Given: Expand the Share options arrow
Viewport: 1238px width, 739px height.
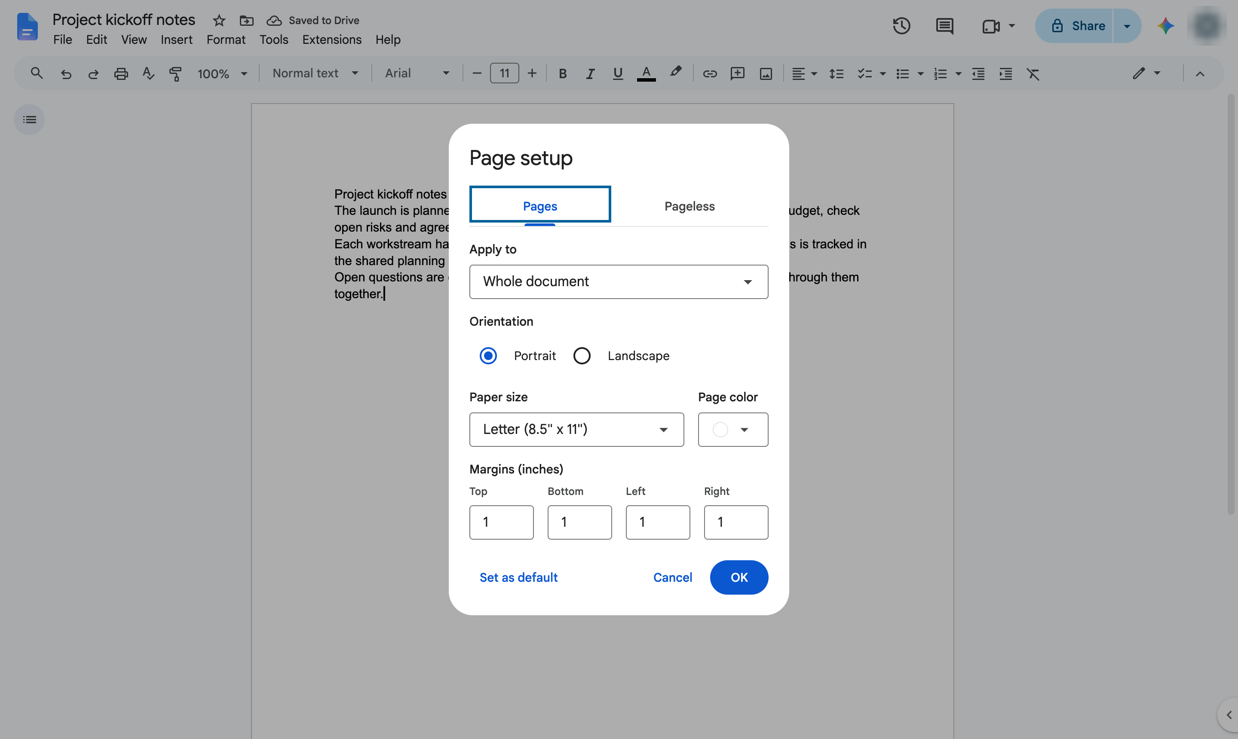Looking at the screenshot, I should pos(1127,26).
